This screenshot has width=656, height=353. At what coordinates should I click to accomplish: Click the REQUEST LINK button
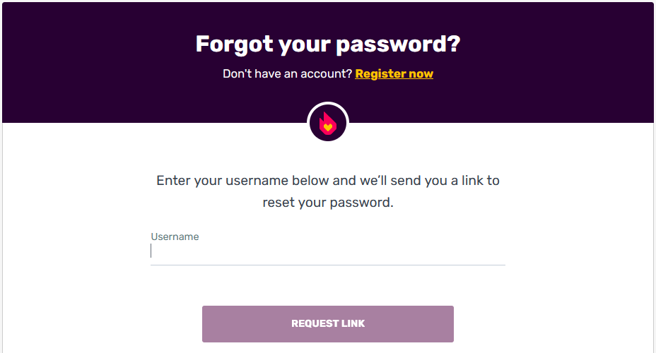pyautogui.click(x=328, y=324)
